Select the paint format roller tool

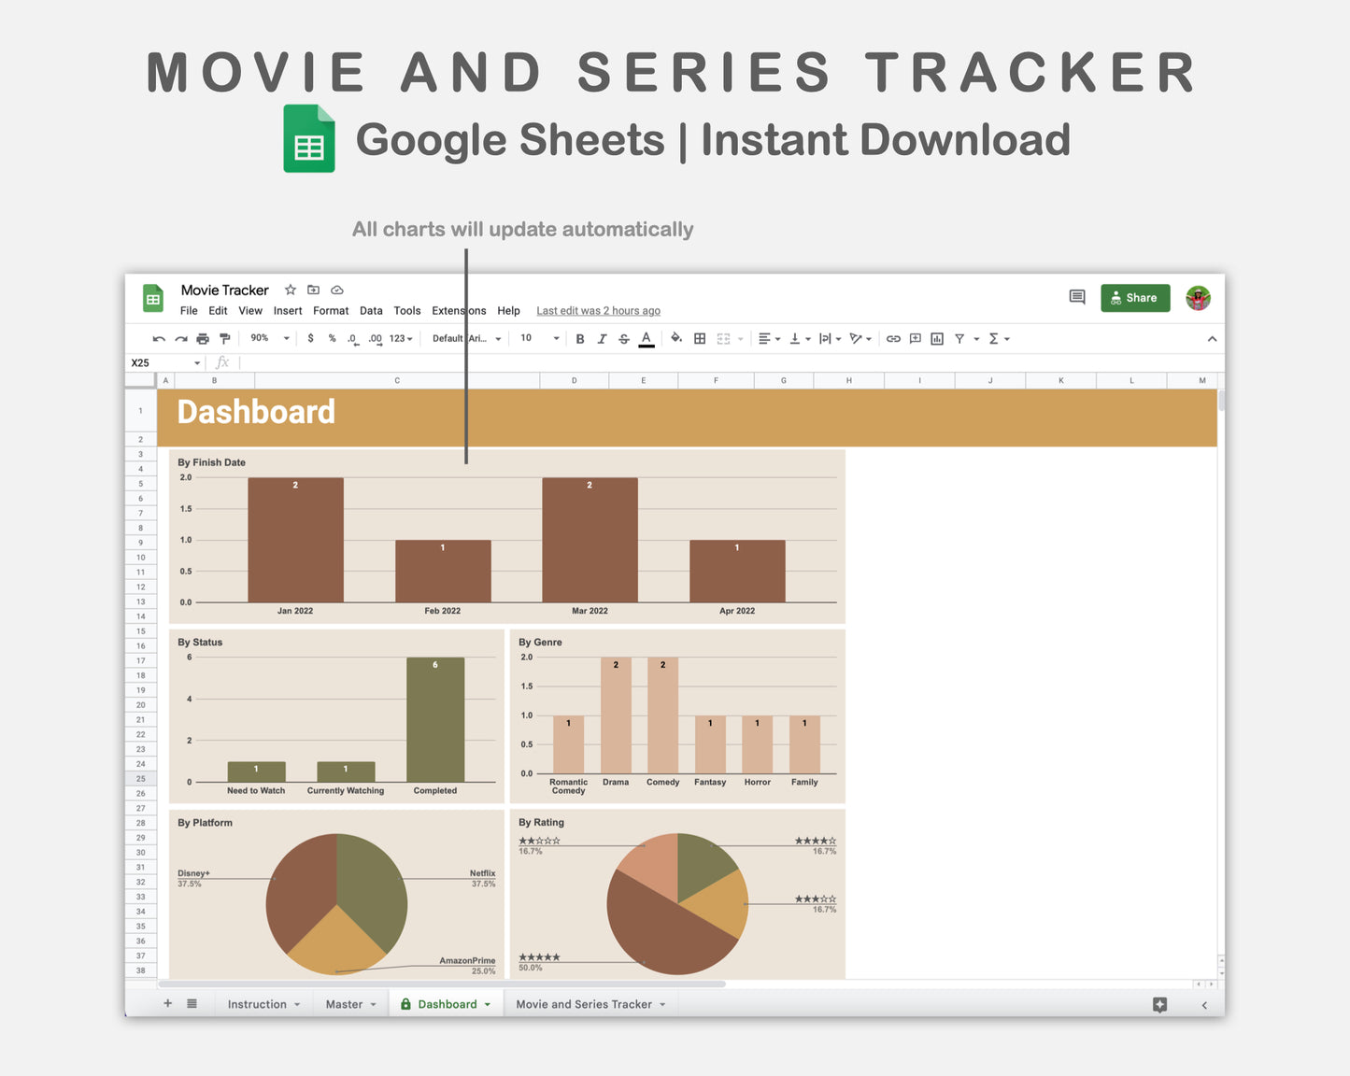click(224, 339)
